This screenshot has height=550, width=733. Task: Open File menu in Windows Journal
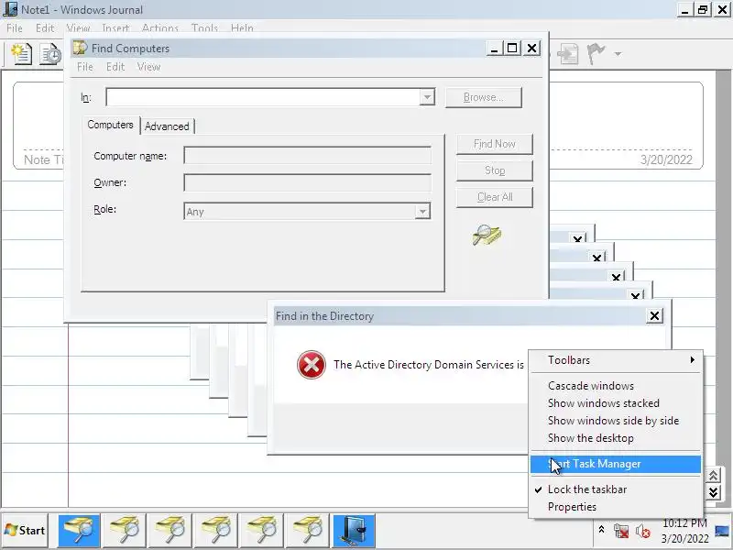[x=15, y=28]
